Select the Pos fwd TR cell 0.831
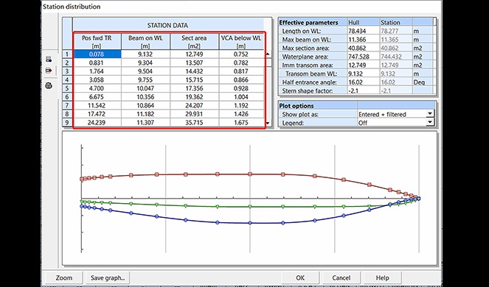Viewport: 489px width, 287px height. click(97, 63)
